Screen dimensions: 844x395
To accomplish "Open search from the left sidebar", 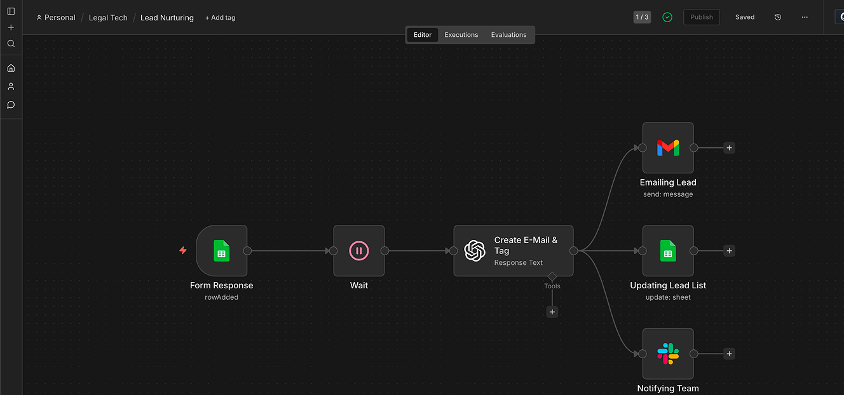I will click(x=11, y=44).
